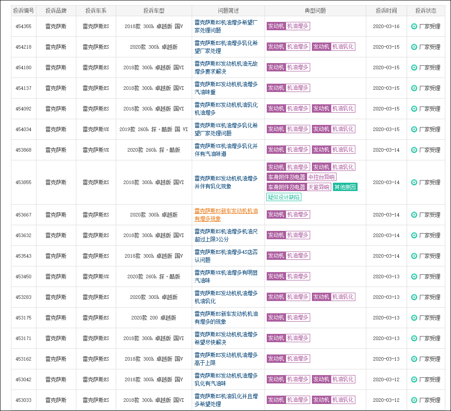This screenshot has width=451, height=411.
Task: Click complaint number 453033
Action: pyautogui.click(x=24, y=400)
